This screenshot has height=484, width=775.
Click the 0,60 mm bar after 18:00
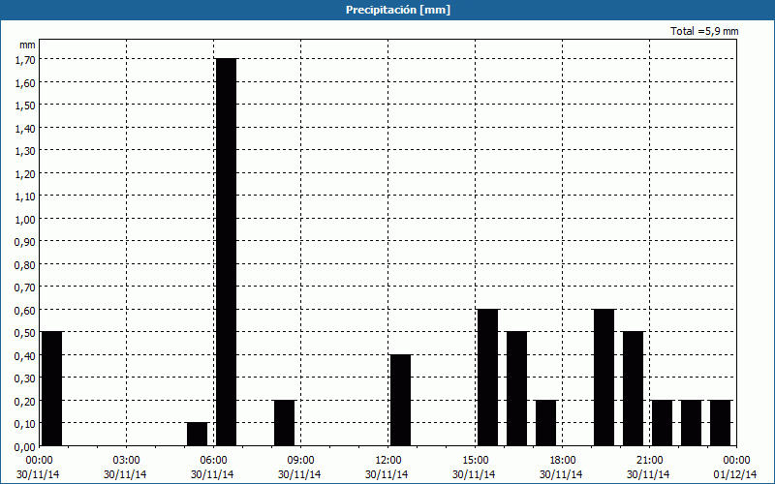click(x=604, y=378)
